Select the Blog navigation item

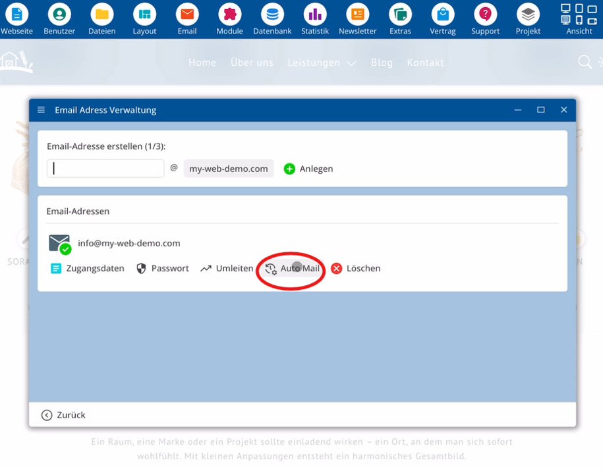[x=382, y=63]
